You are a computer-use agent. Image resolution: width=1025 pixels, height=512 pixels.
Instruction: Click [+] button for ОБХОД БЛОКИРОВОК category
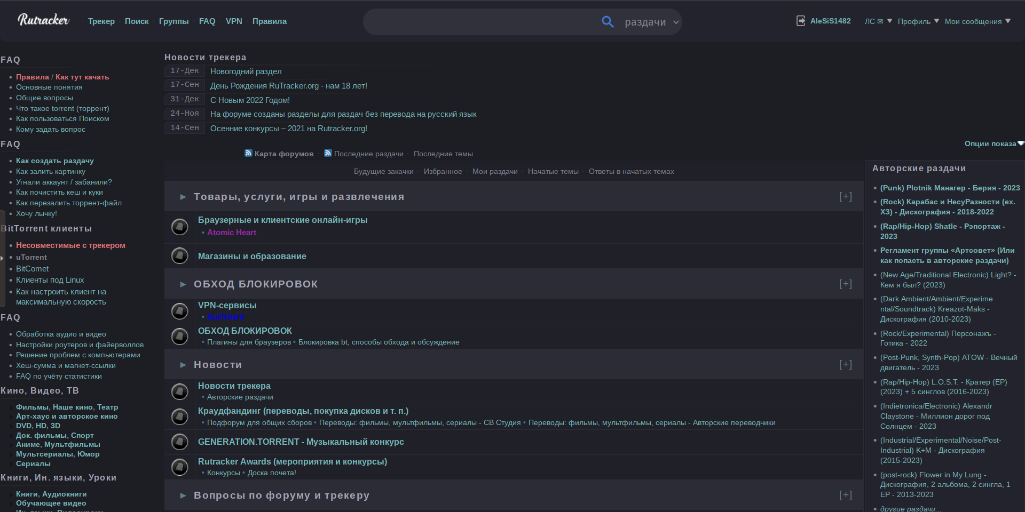[x=846, y=284]
